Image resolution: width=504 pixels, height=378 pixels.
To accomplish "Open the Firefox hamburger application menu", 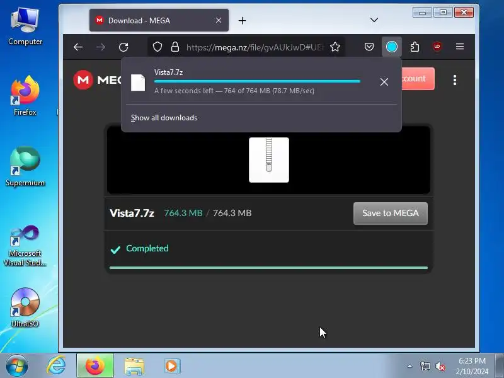I will pyautogui.click(x=460, y=47).
